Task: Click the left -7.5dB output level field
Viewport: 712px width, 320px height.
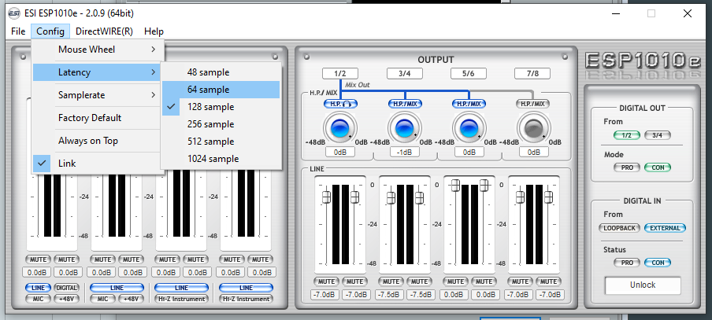Action: 390,295
